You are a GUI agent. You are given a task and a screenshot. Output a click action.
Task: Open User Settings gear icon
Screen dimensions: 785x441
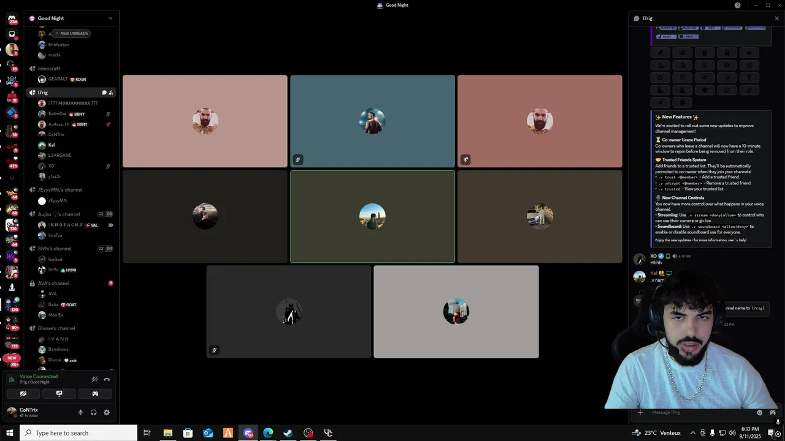(x=107, y=412)
